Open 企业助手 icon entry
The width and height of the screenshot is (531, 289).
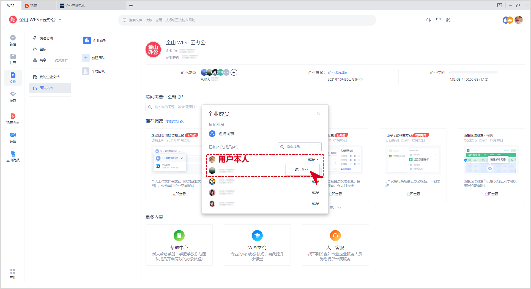(x=87, y=40)
